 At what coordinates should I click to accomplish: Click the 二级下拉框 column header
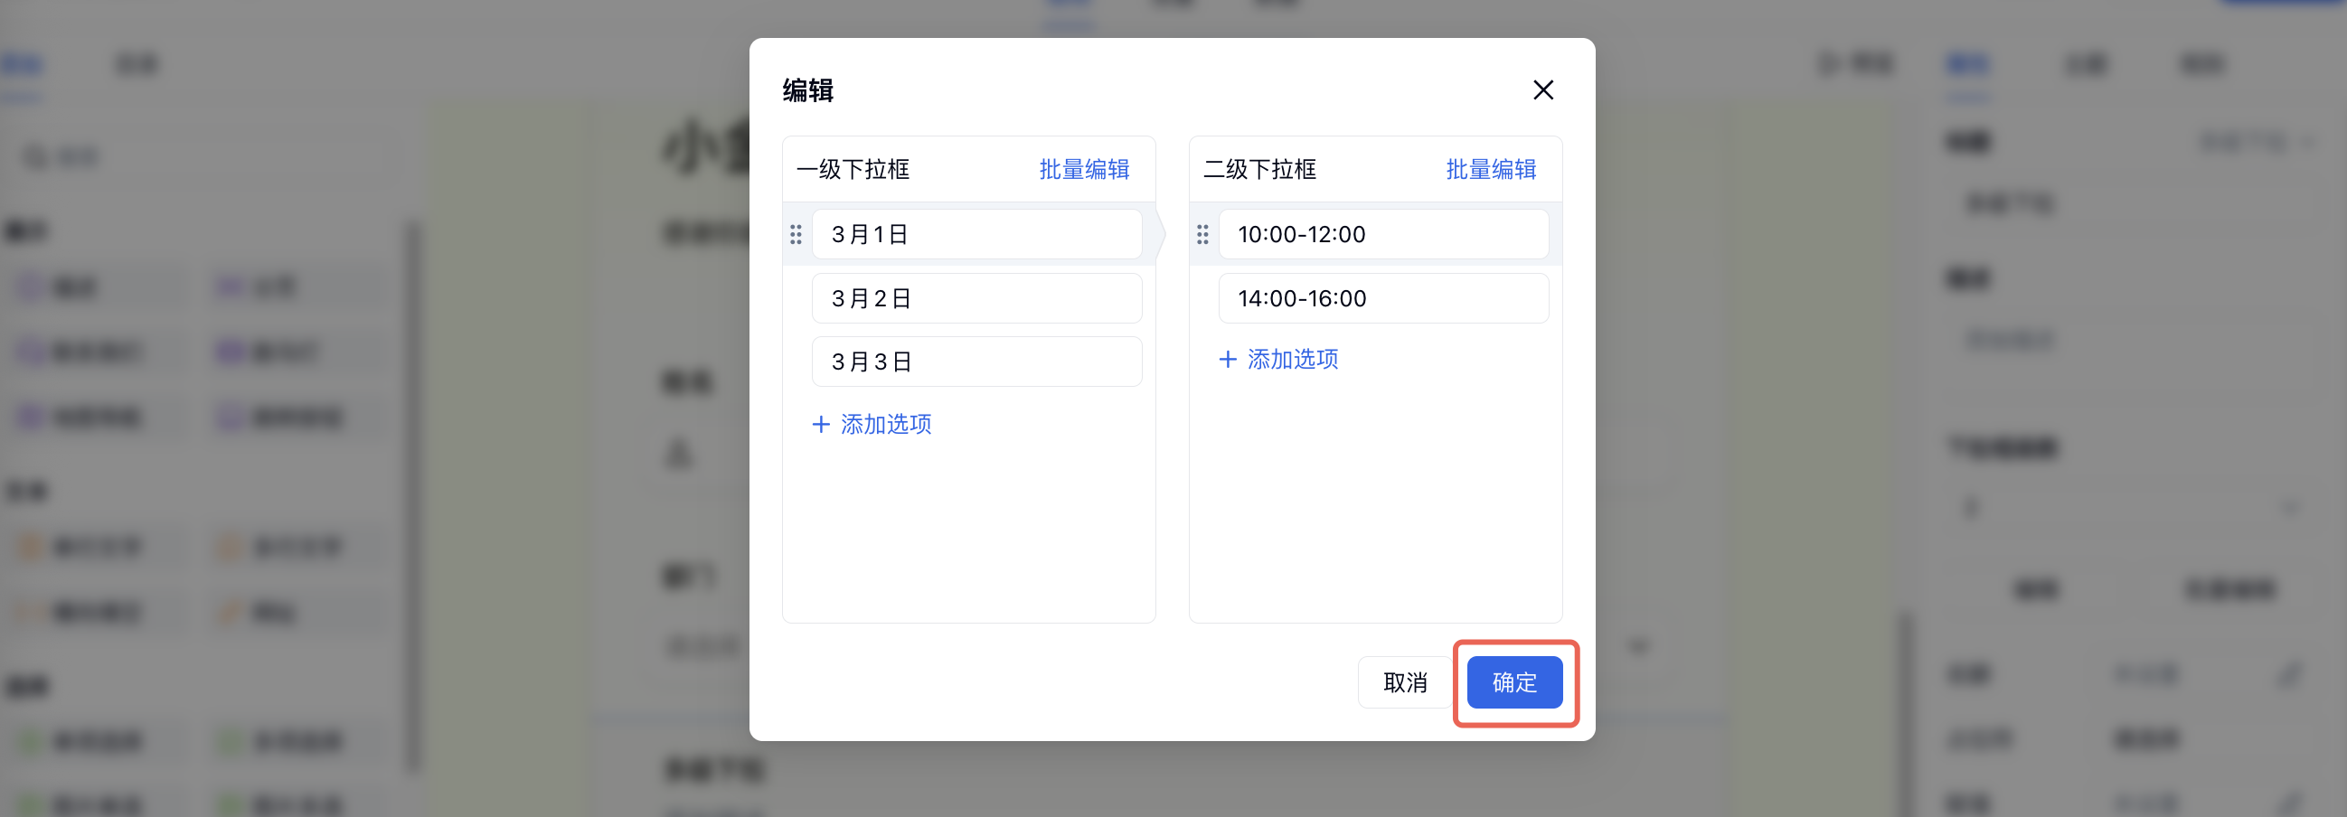click(x=1259, y=169)
